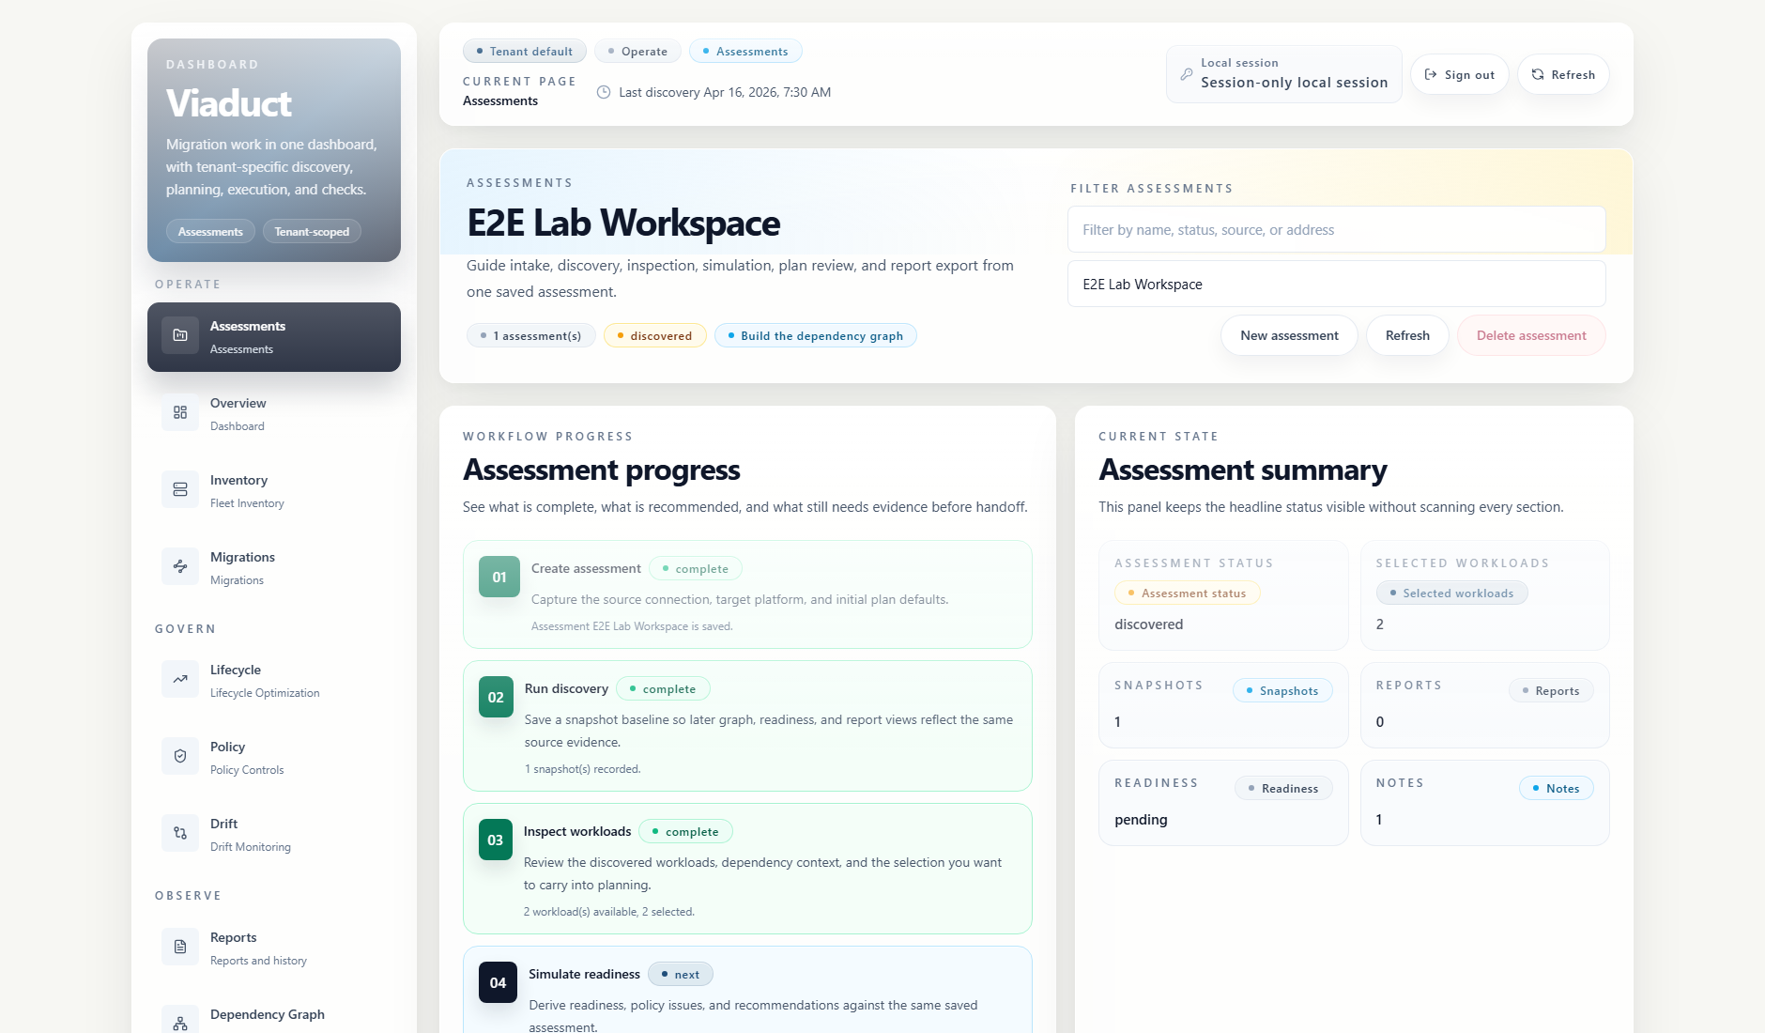
Task: Click the Inventory server icon
Action: tap(180, 489)
